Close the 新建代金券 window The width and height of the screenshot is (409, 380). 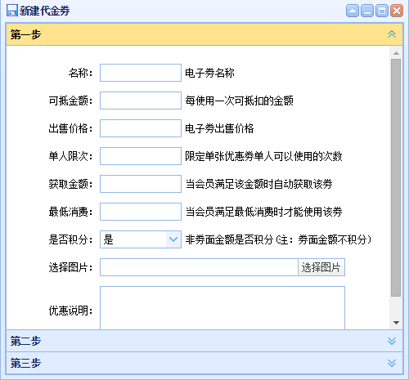[397, 11]
